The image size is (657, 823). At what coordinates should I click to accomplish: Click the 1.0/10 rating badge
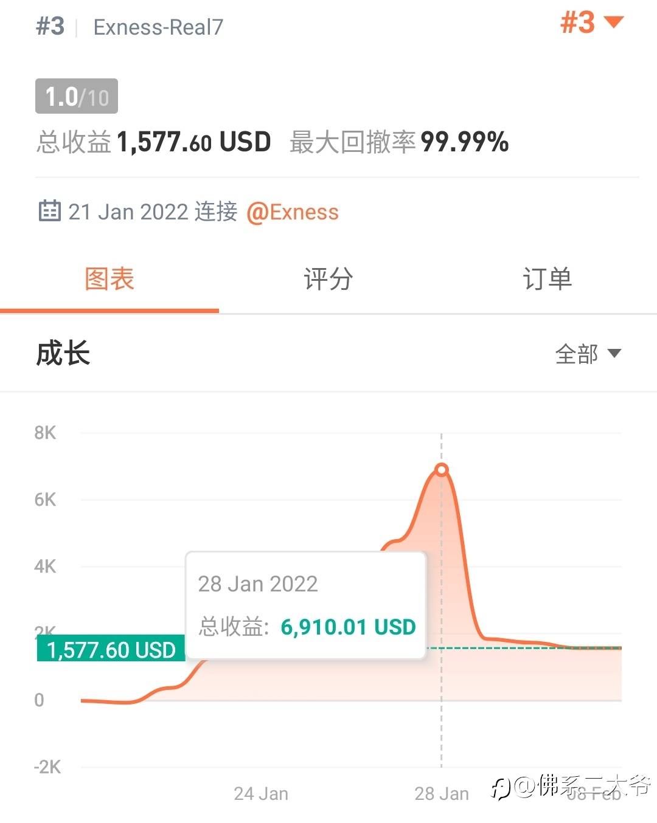pyautogui.click(x=77, y=96)
